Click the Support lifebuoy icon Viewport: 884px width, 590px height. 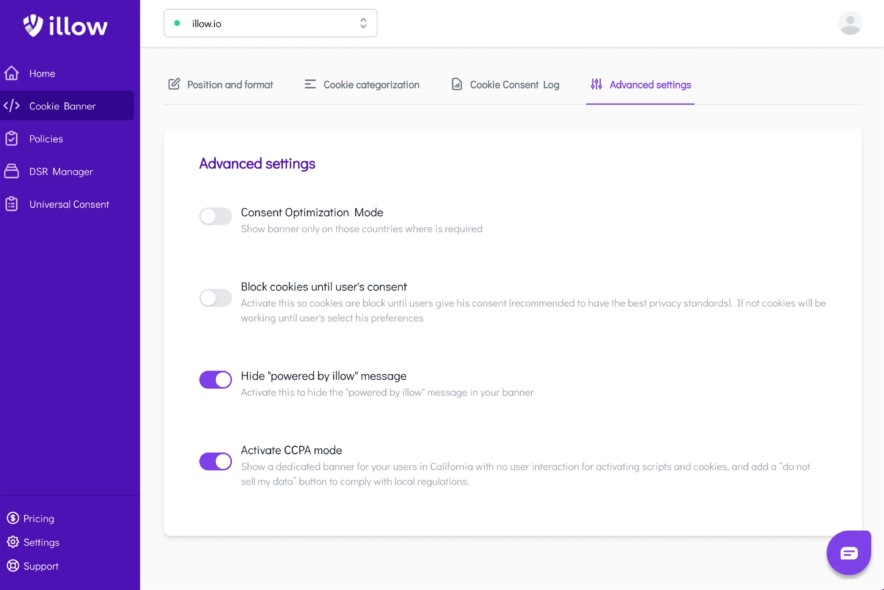13,566
